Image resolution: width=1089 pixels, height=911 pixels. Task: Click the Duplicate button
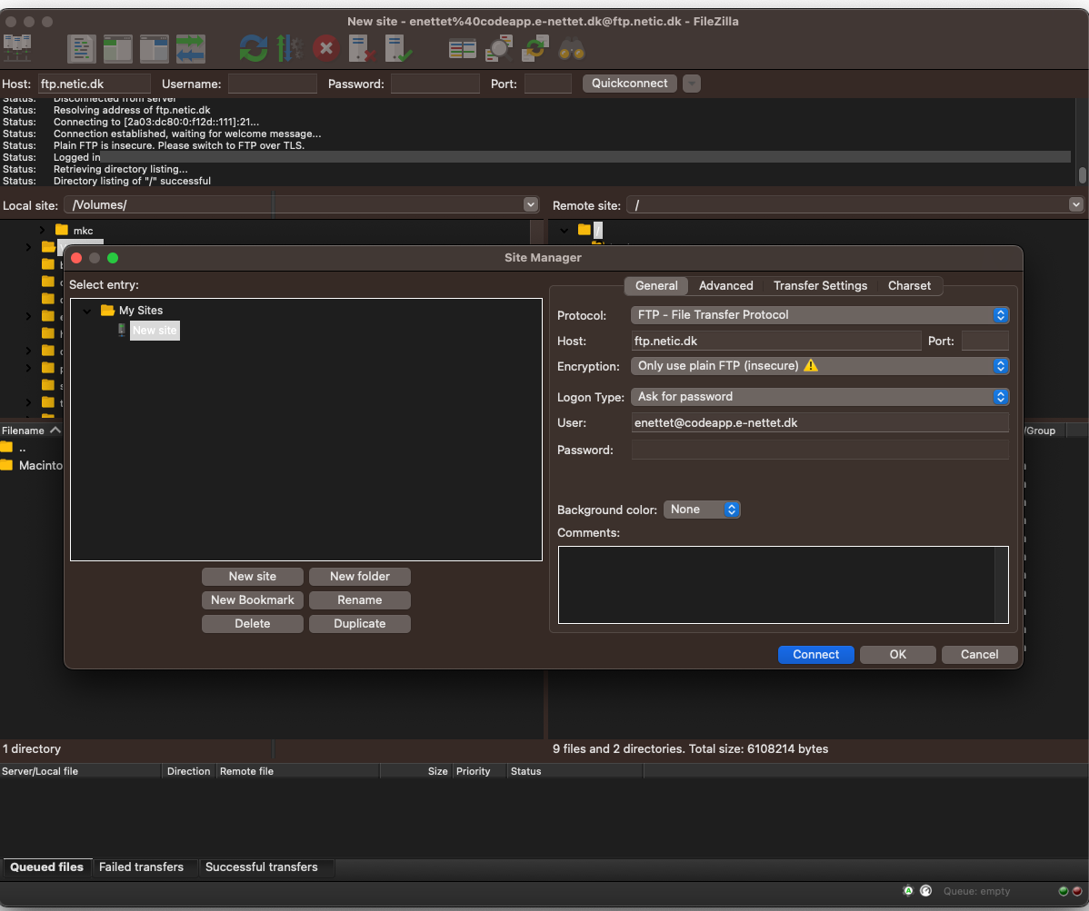(x=360, y=624)
